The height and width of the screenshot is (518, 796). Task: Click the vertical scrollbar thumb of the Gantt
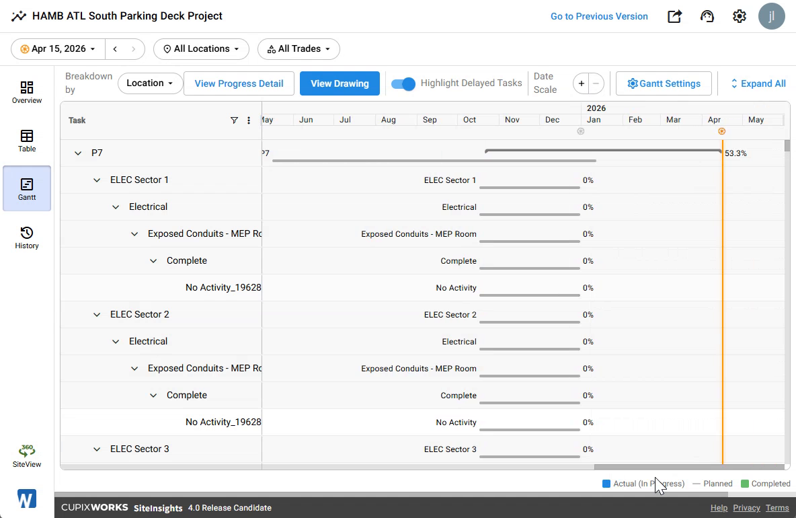(787, 146)
